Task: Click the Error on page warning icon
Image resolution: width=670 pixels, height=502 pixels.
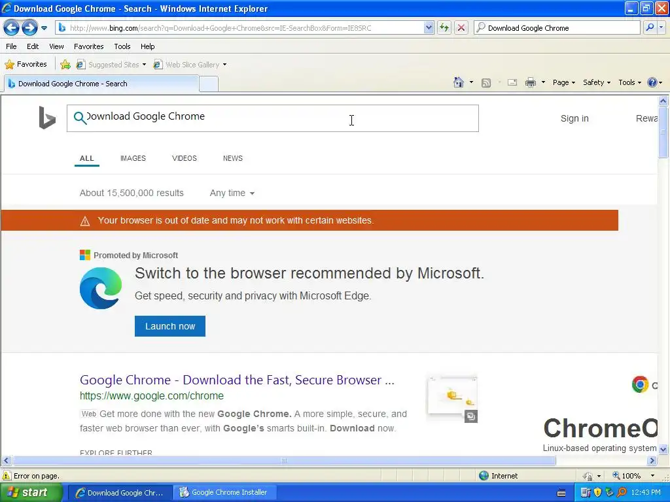Action: tap(7, 476)
